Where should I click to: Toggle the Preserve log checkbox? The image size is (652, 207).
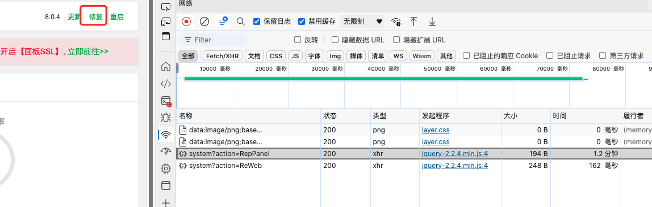(x=257, y=21)
